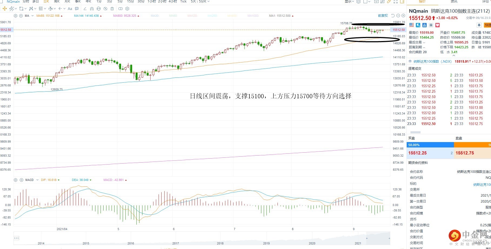Screen dimensions: 491x249
Task: Click the blue lightning quick-trade icon
Action: point(418,25)
